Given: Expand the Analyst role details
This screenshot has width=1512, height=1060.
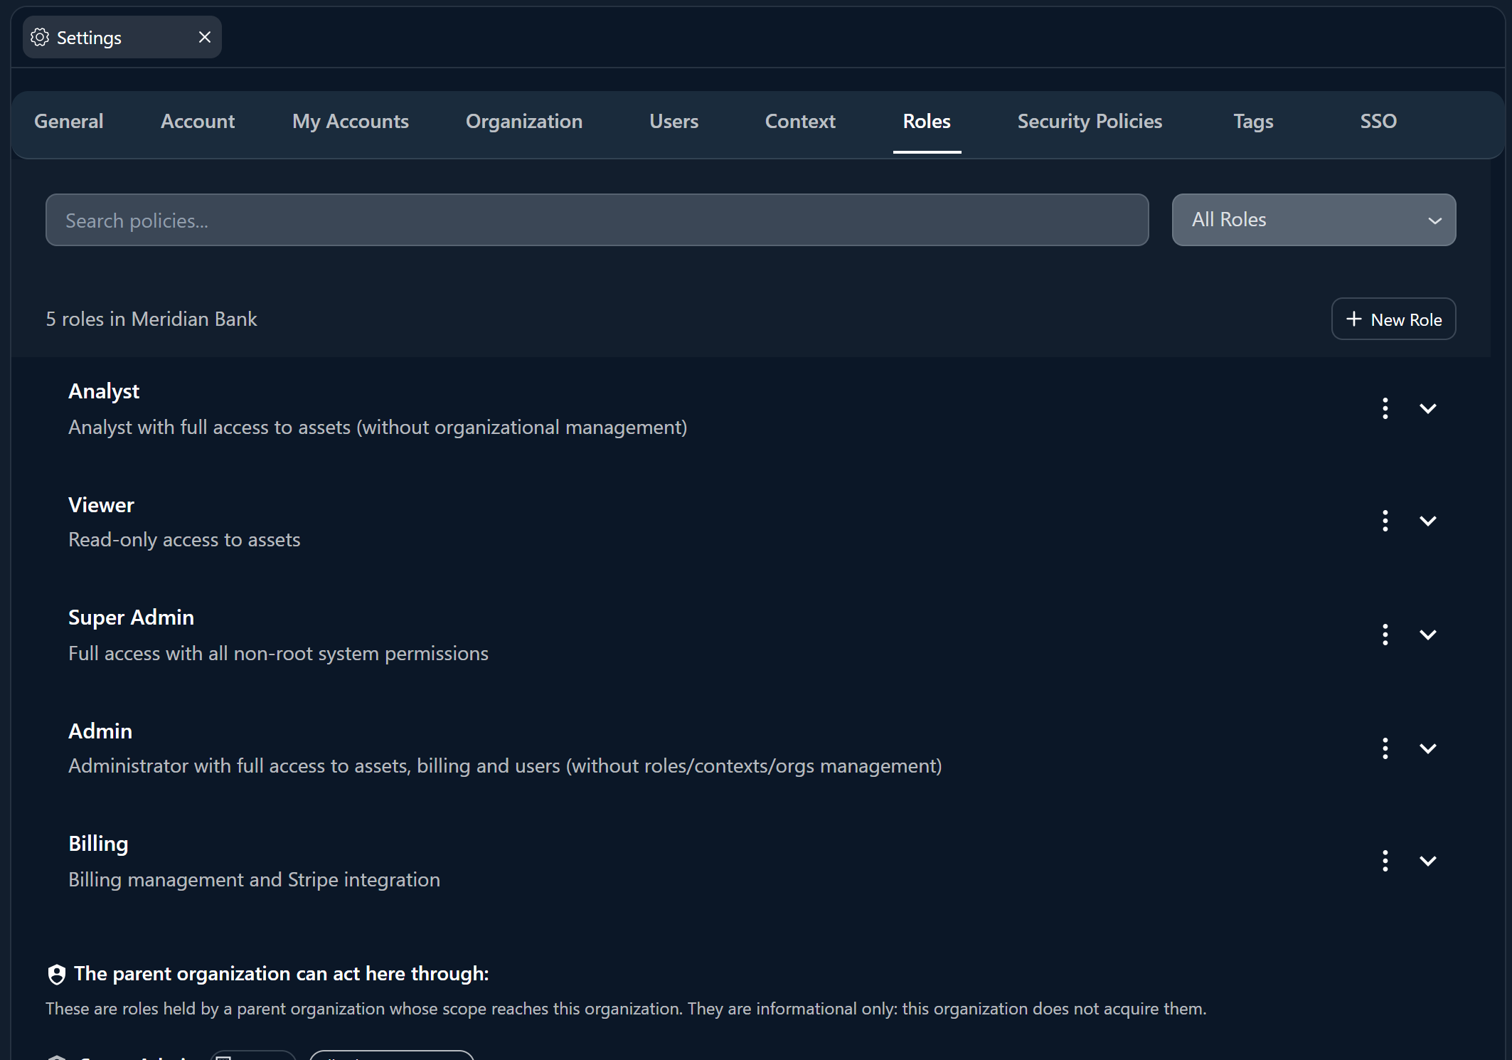Looking at the screenshot, I should click(1427, 408).
